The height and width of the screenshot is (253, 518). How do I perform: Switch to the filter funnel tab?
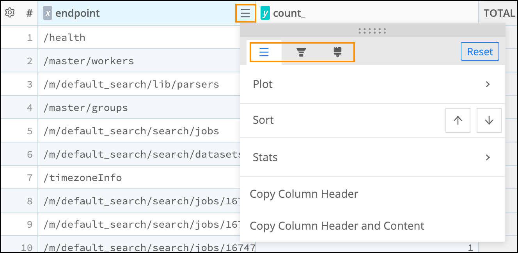(301, 51)
